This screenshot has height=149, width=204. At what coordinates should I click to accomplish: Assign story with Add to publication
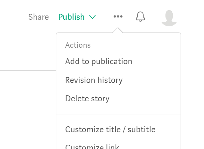[x=99, y=62]
